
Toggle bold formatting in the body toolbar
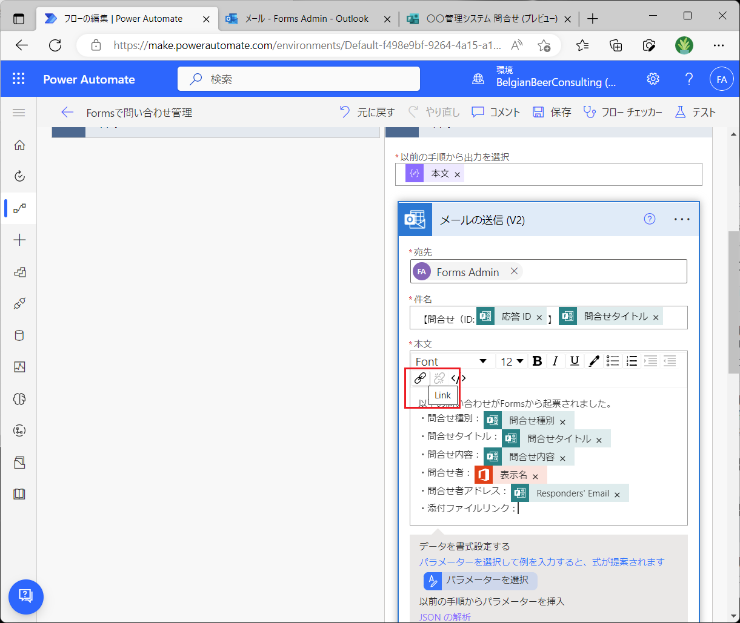(537, 361)
